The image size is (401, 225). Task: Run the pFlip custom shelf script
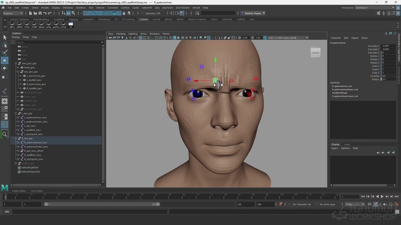coord(49,25)
